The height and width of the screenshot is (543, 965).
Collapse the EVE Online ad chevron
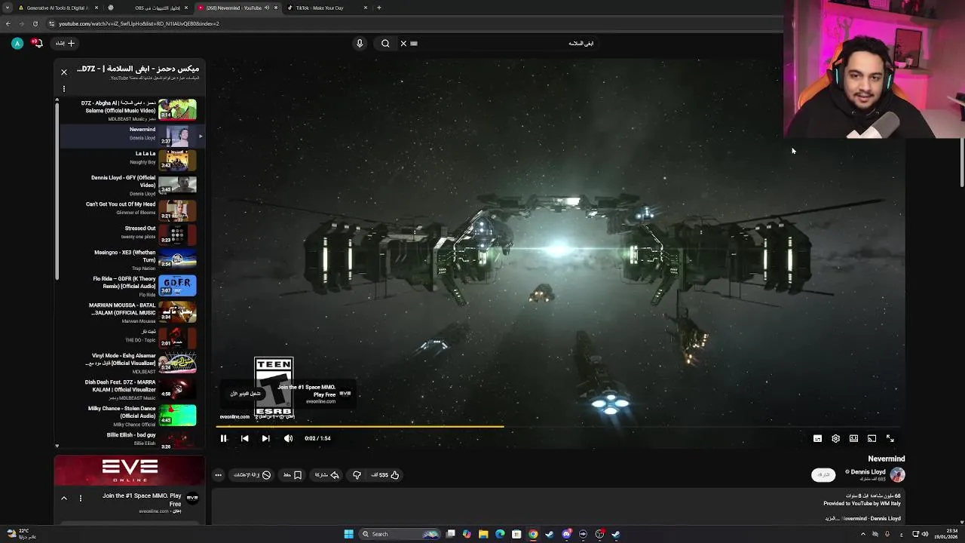click(64, 499)
